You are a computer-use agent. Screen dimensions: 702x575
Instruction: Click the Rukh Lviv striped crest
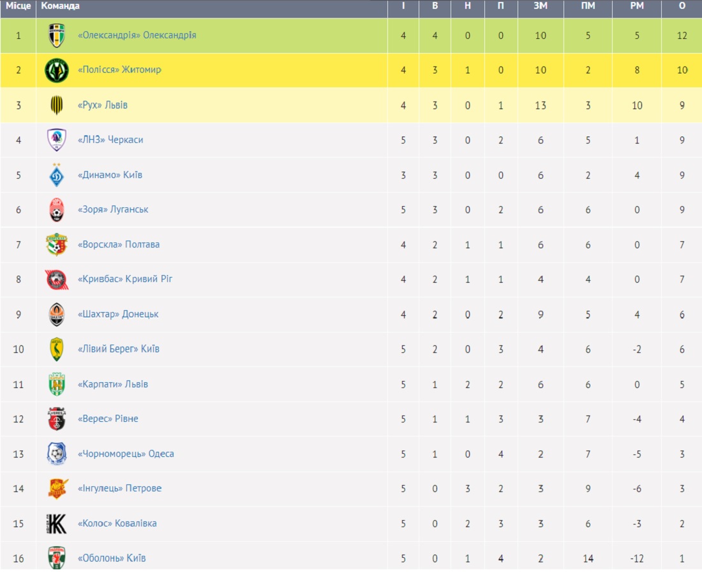coord(56,105)
